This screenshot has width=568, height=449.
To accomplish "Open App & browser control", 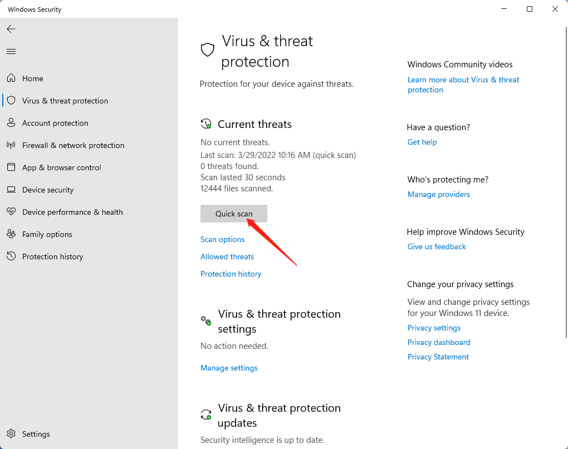I will (62, 167).
